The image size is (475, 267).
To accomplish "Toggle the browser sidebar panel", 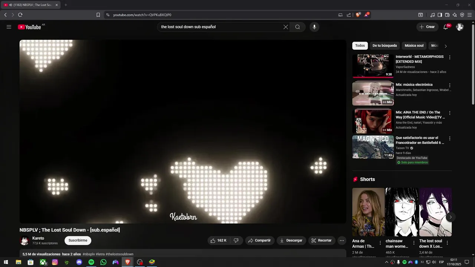I will click(x=440, y=15).
